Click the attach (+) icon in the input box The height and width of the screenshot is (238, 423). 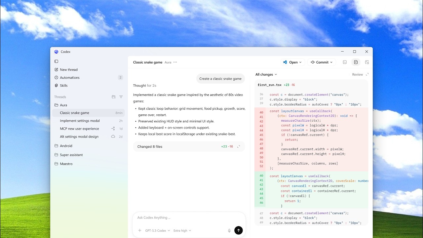[x=139, y=230]
